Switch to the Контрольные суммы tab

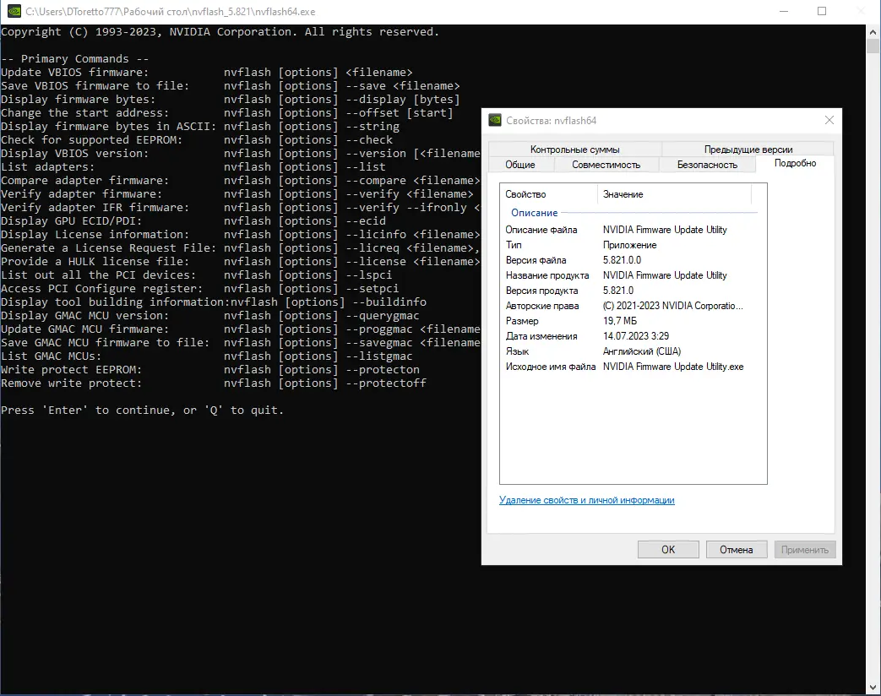(x=574, y=150)
